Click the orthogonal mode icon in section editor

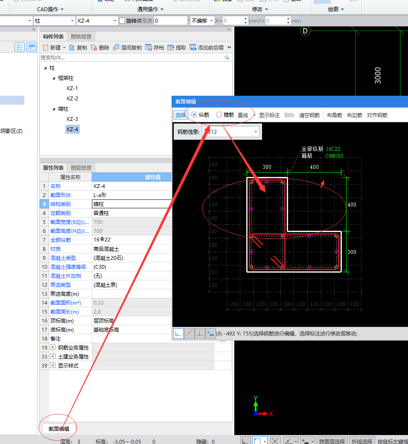[178, 334]
